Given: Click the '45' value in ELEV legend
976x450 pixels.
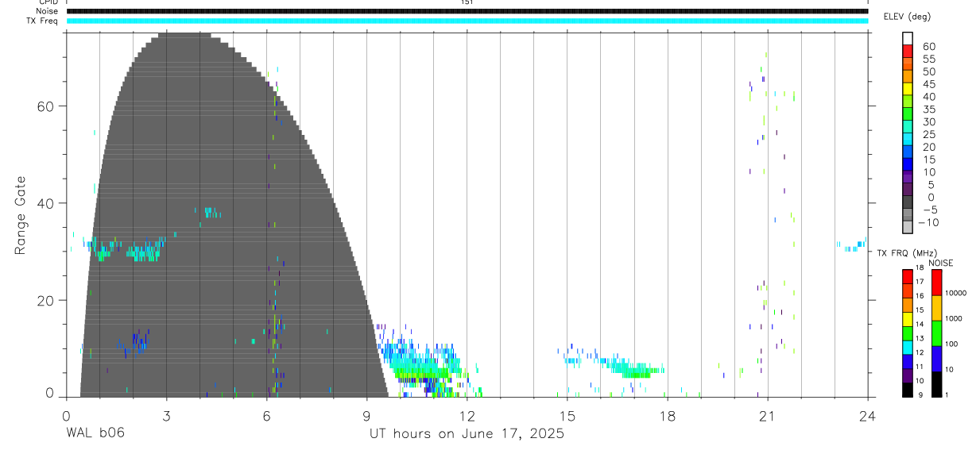Looking at the screenshot, I should click(928, 84).
